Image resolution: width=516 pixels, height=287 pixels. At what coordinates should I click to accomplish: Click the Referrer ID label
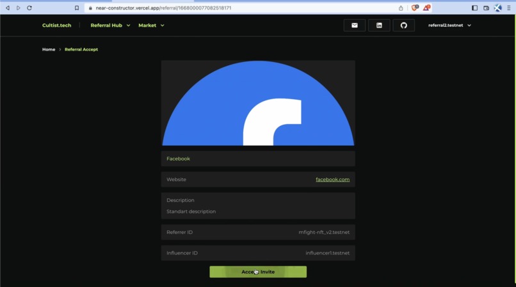pos(180,232)
